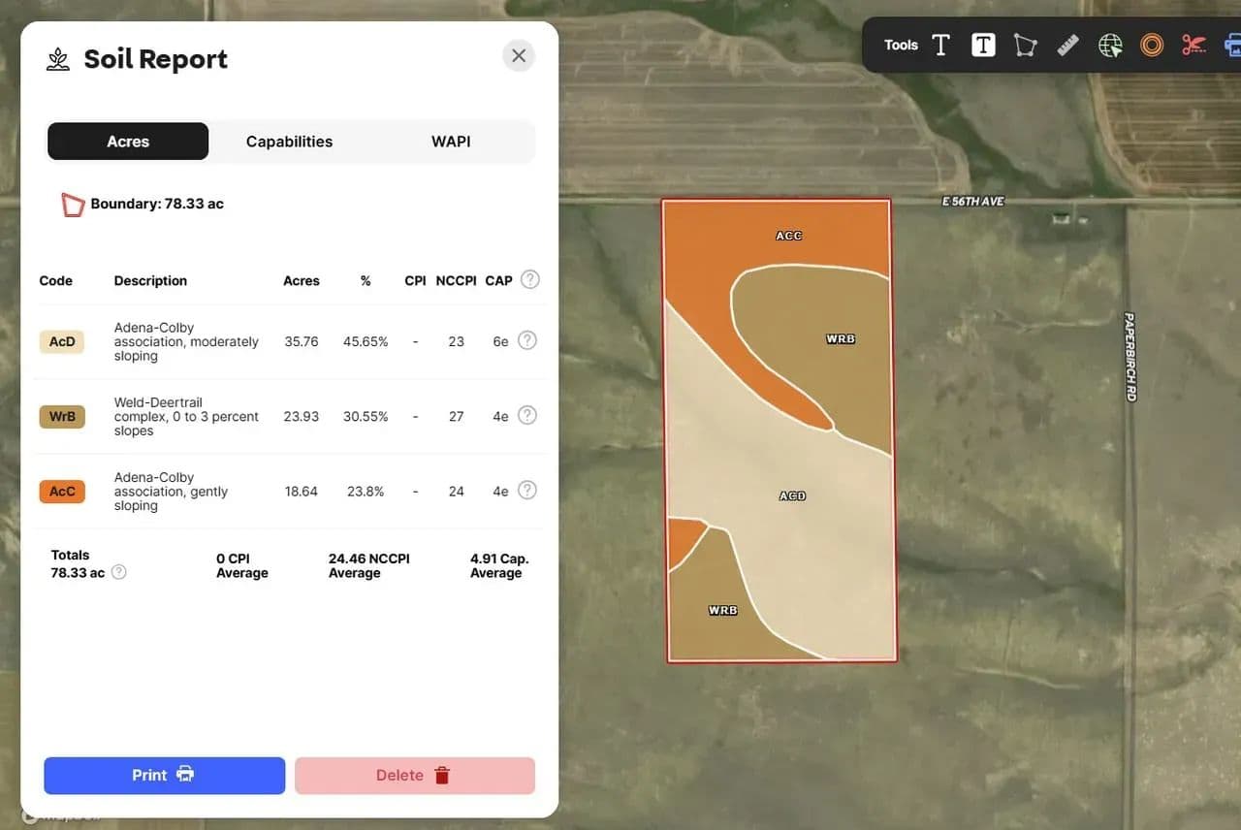Click the WrB soil code swatch
Screen dimensions: 1241x830
pos(62,417)
